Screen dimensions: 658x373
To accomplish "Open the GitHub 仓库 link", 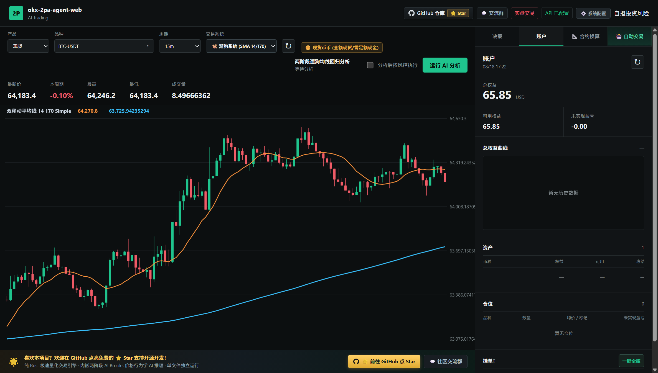I will (x=438, y=13).
